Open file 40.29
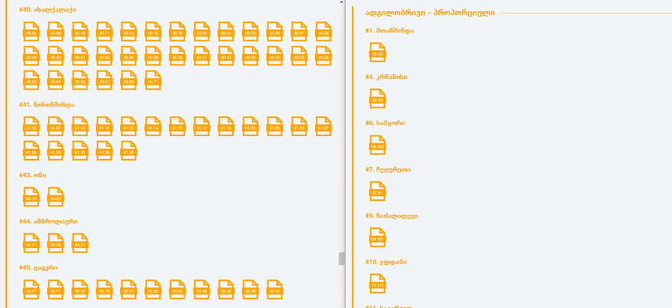The image size is (672, 308). click(x=31, y=56)
